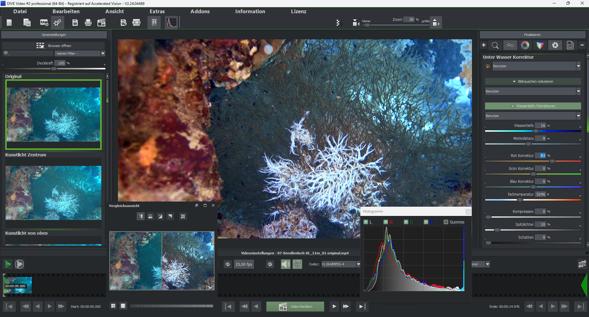
Task: Click the clapperboard save video toolbar icon
Action: (x=101, y=22)
